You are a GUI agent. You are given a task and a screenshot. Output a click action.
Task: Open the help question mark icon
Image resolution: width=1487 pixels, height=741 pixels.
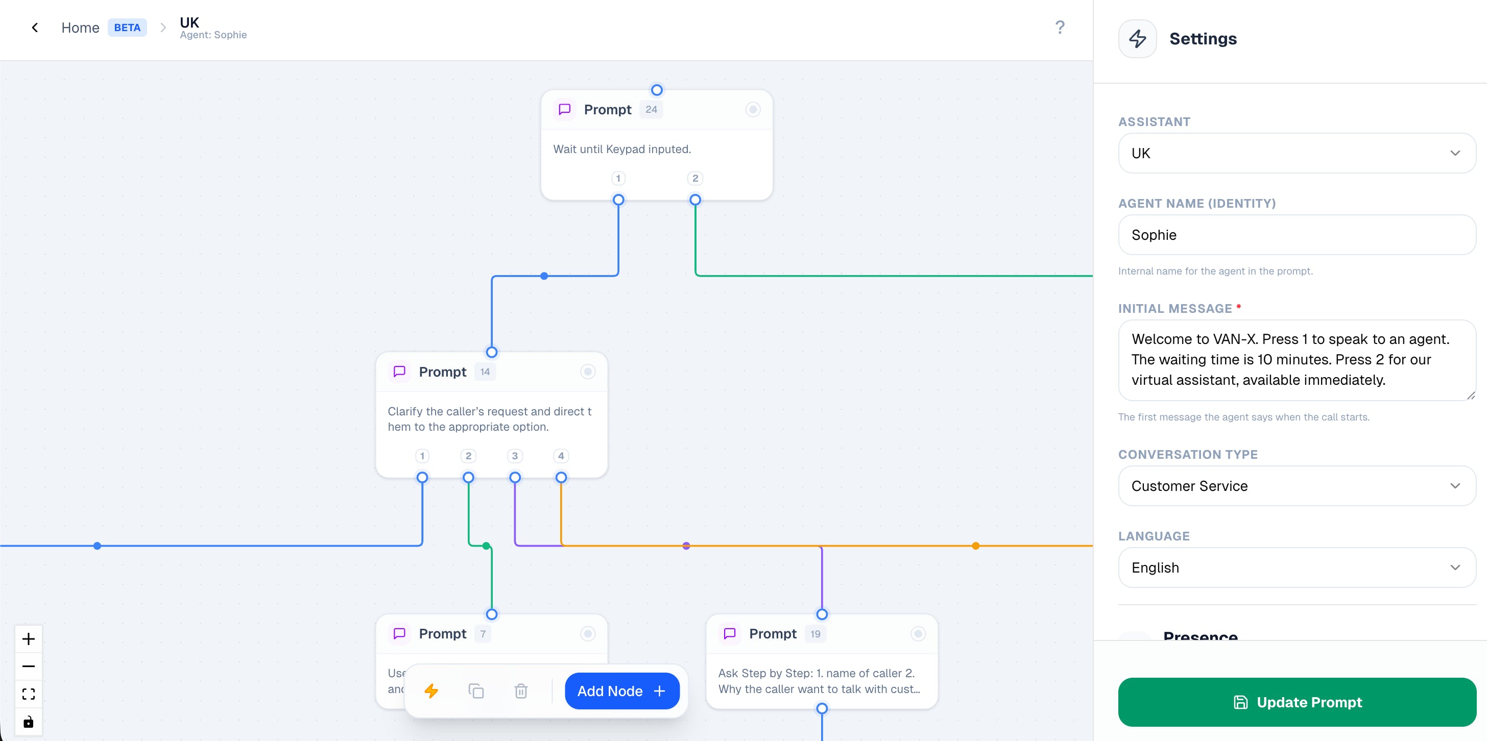pos(1059,28)
